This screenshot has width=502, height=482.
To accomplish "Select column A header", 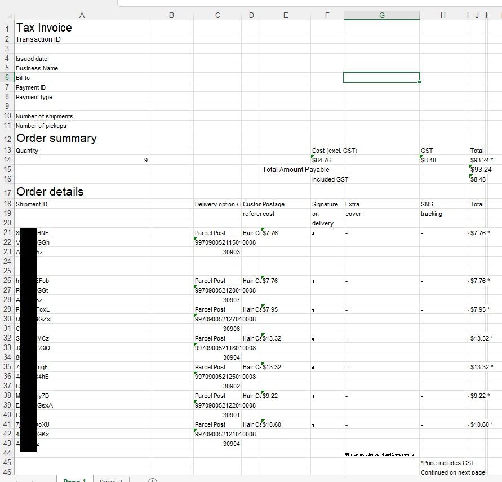I will [x=82, y=15].
